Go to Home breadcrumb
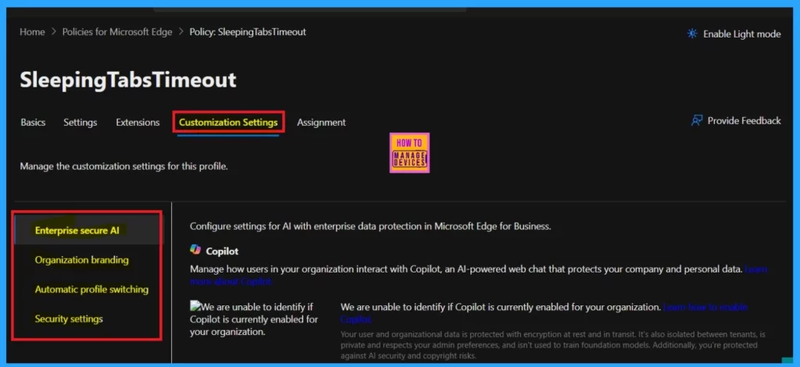The height and width of the screenshot is (367, 800). pyautogui.click(x=32, y=31)
